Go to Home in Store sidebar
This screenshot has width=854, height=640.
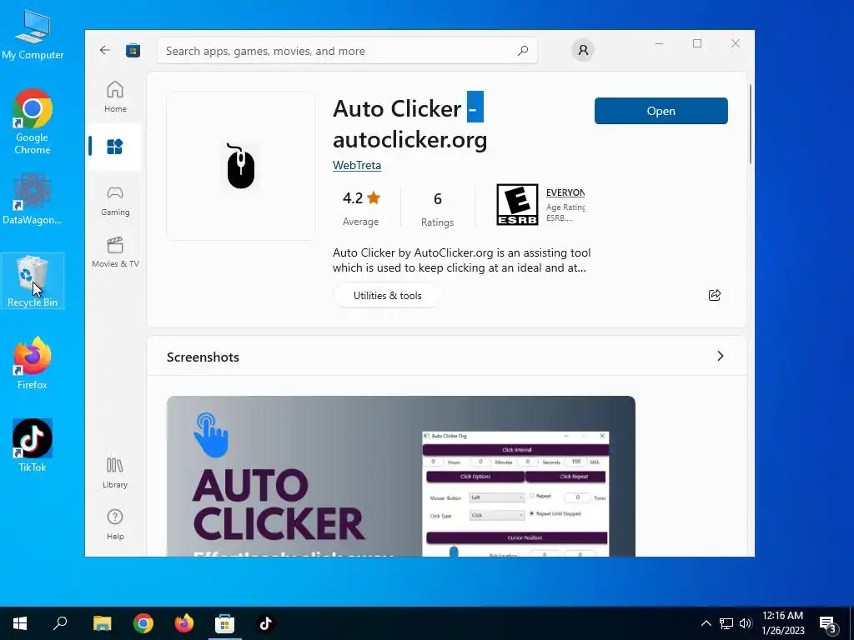(x=115, y=97)
